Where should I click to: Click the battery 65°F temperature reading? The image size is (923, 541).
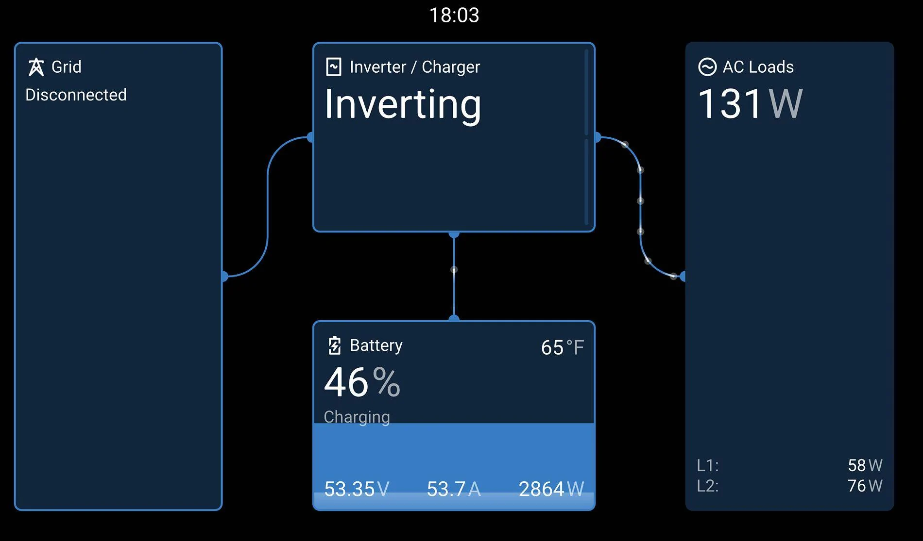tap(562, 347)
